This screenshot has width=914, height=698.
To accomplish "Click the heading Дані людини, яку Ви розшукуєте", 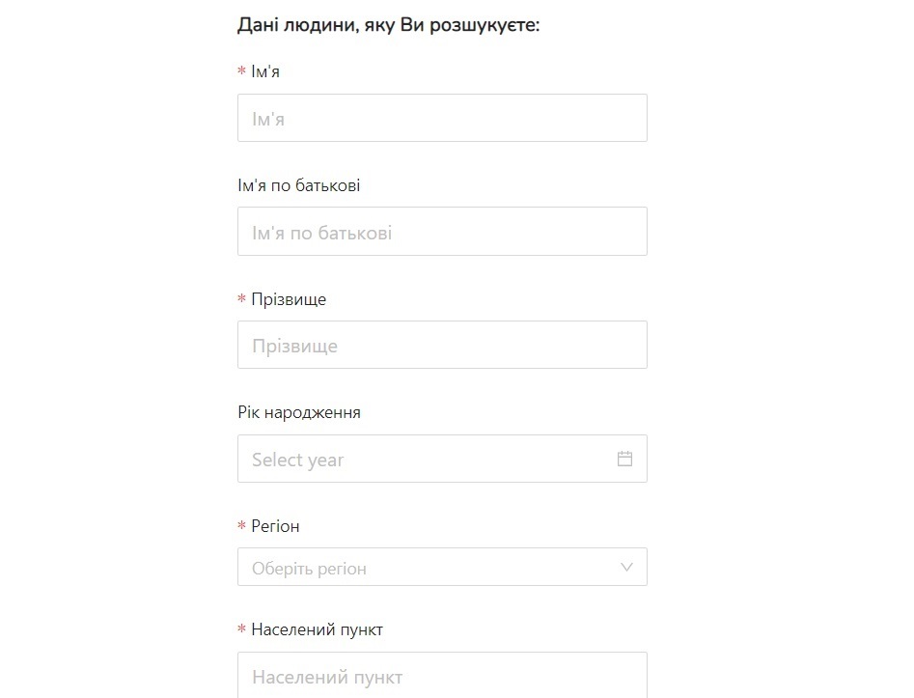I will [389, 25].
